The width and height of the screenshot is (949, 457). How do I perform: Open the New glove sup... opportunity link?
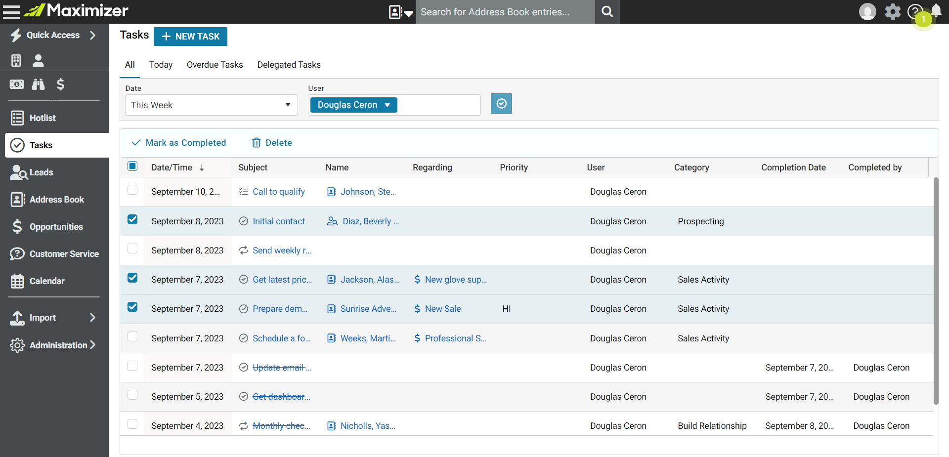click(456, 280)
